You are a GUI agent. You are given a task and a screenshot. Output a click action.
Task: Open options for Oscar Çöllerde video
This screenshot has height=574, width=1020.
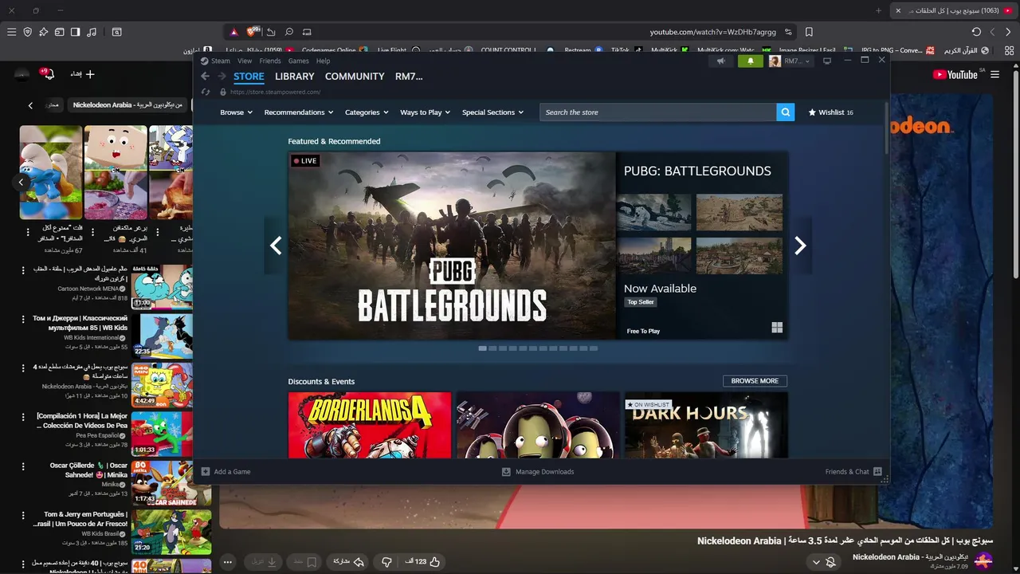click(23, 466)
